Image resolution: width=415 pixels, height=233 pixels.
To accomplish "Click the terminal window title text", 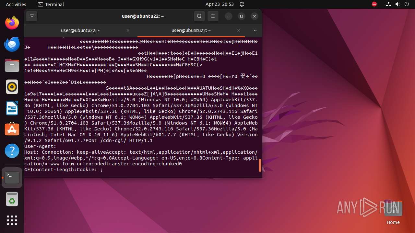I will point(143,16).
